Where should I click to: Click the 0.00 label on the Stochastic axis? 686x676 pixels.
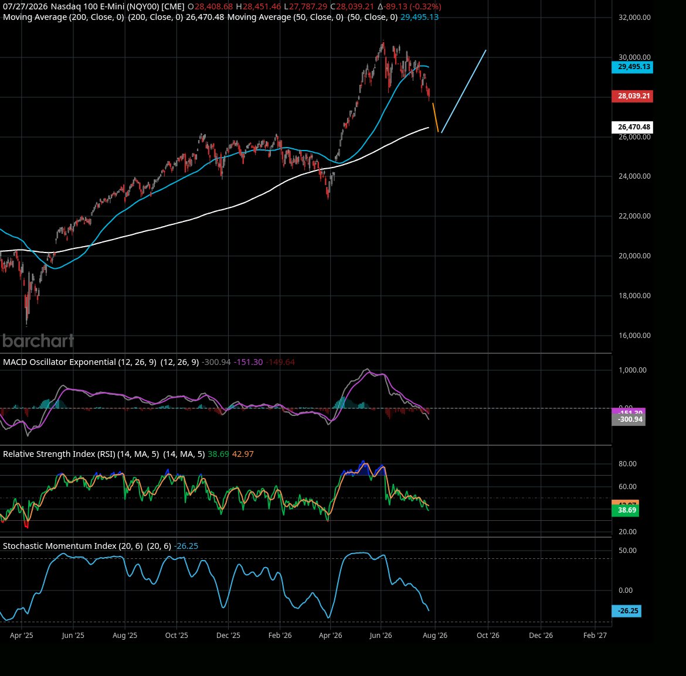click(626, 590)
